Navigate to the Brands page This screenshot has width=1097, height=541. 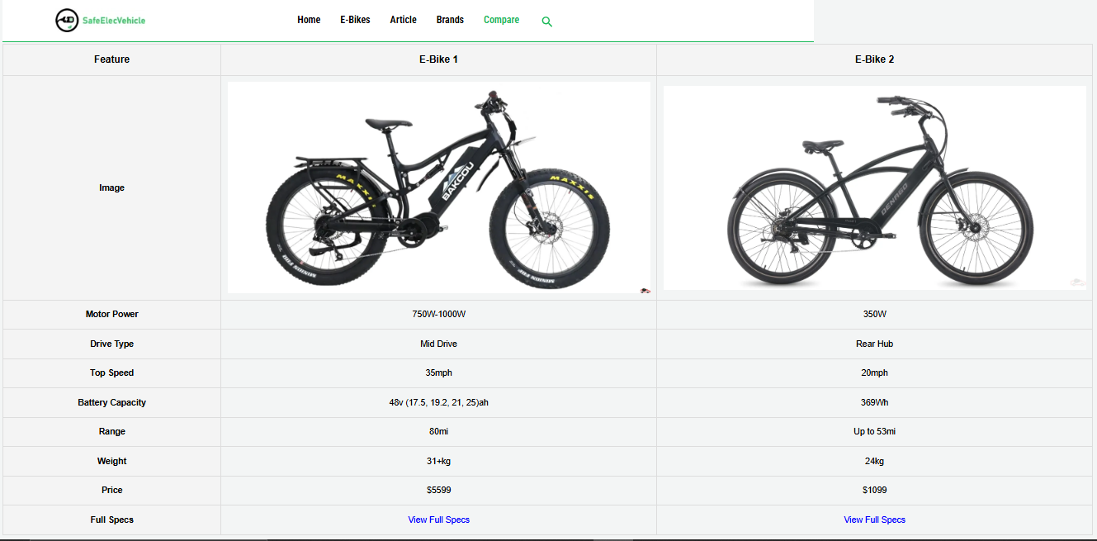click(450, 20)
